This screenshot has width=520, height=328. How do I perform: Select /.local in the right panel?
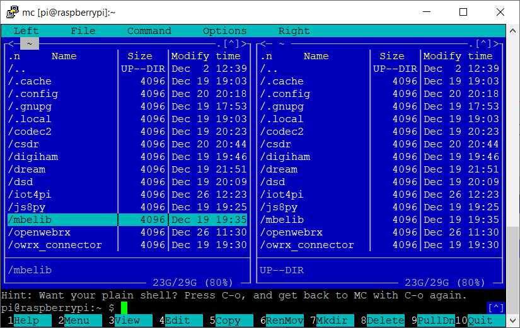(x=379, y=119)
